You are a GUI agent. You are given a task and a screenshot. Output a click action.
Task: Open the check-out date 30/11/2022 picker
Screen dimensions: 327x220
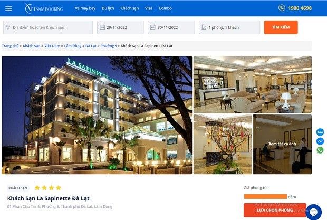[x=171, y=27]
